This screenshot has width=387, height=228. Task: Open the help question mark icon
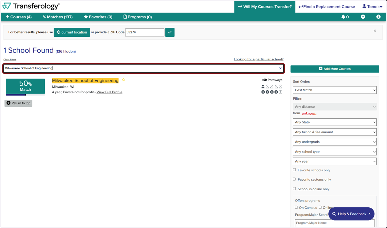[378, 17]
